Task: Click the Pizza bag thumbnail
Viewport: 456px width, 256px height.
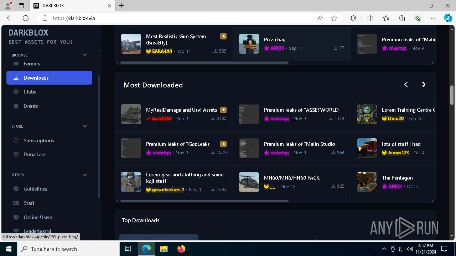Action: coord(249,44)
